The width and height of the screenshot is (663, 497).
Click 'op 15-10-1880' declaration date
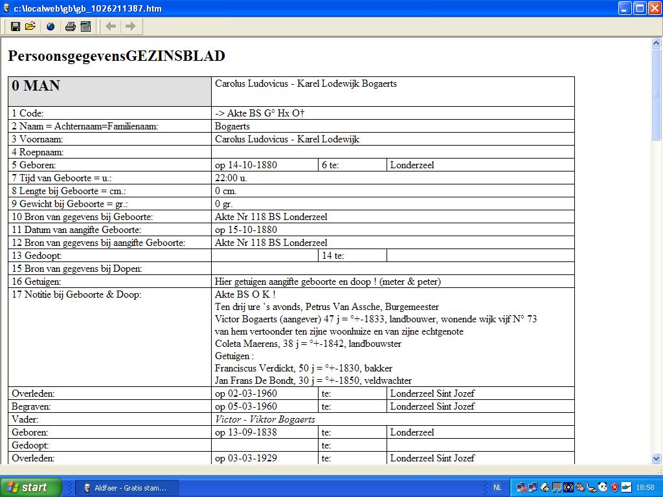coord(246,230)
